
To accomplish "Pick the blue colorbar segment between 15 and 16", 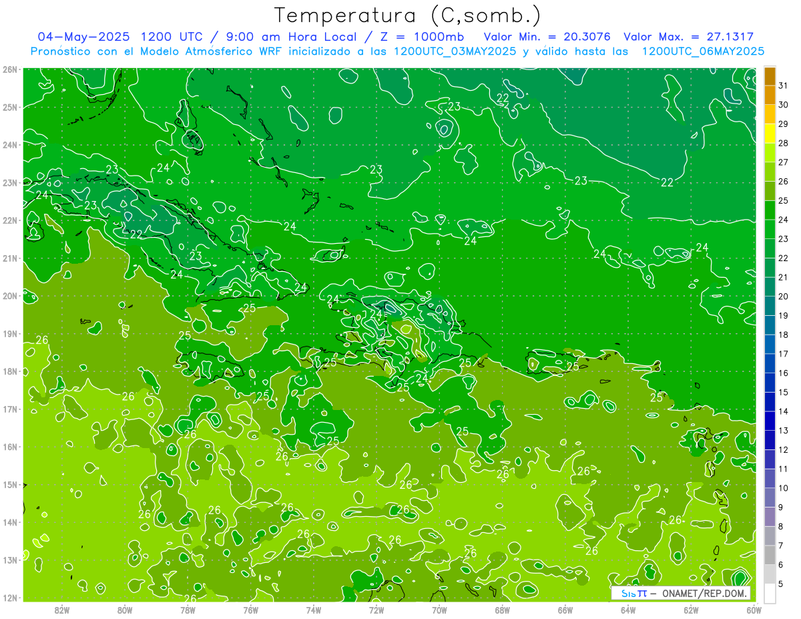I will [x=770, y=383].
